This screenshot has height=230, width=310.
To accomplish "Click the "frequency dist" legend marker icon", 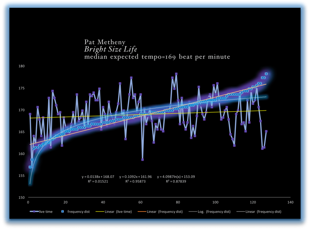I will coord(62,212).
